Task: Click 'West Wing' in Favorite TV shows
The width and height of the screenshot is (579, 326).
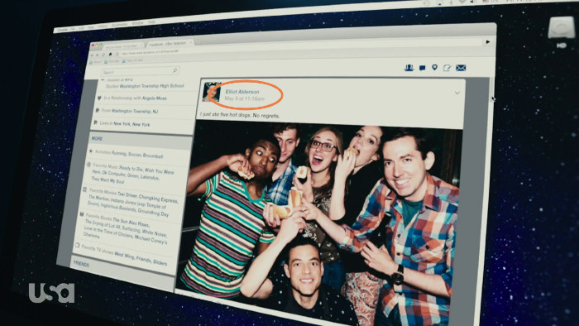Action: pyautogui.click(x=124, y=256)
